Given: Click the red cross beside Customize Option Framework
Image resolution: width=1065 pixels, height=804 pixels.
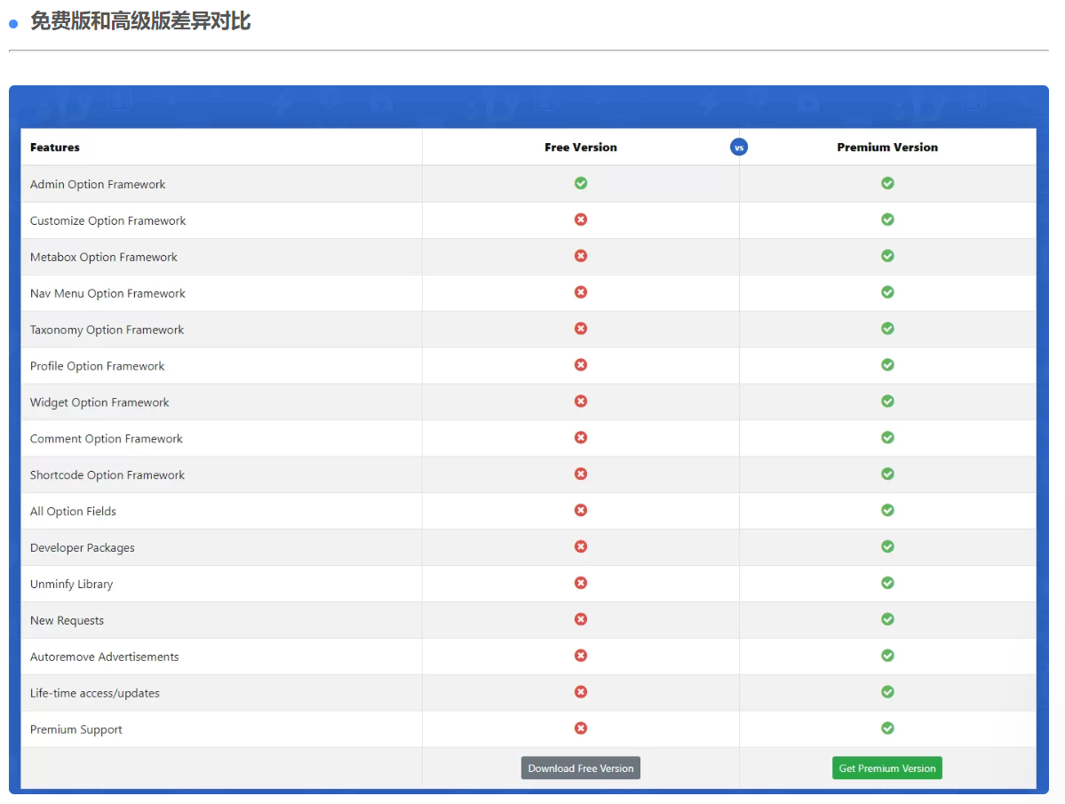Looking at the screenshot, I should (581, 219).
